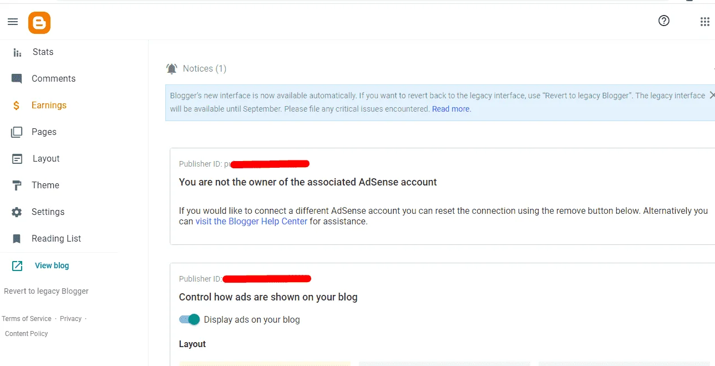The height and width of the screenshot is (366, 715).
Task: Click the Notices bell icon
Action: click(172, 69)
